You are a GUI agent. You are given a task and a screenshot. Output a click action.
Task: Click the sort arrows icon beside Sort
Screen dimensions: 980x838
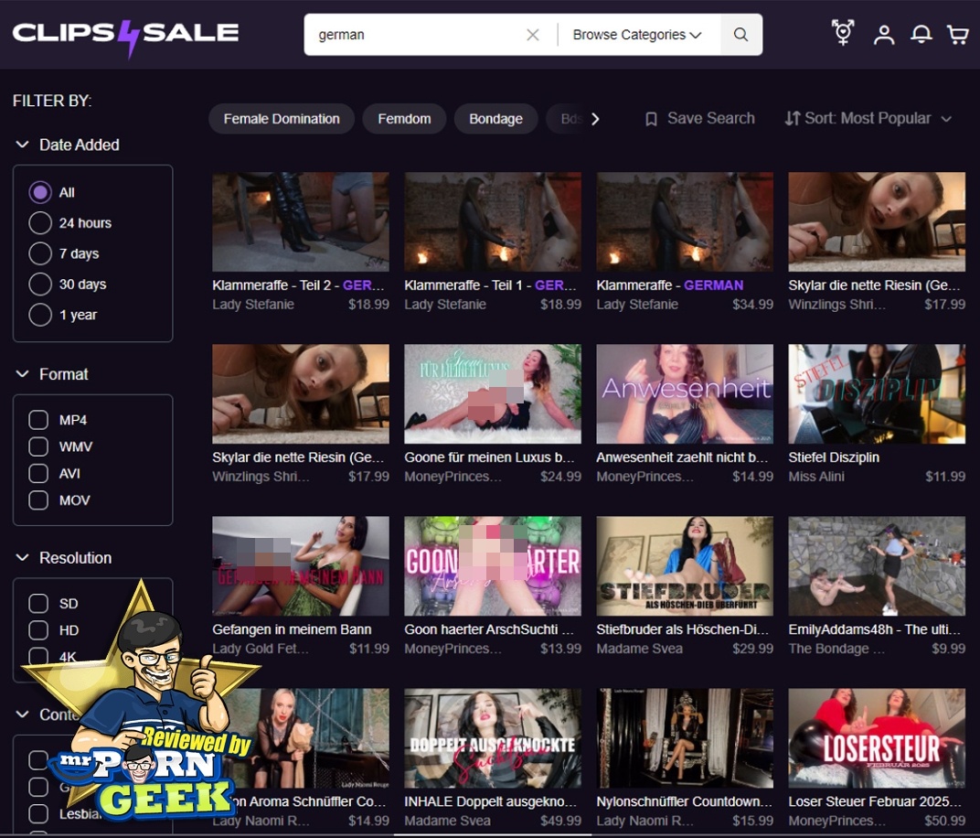tap(793, 118)
